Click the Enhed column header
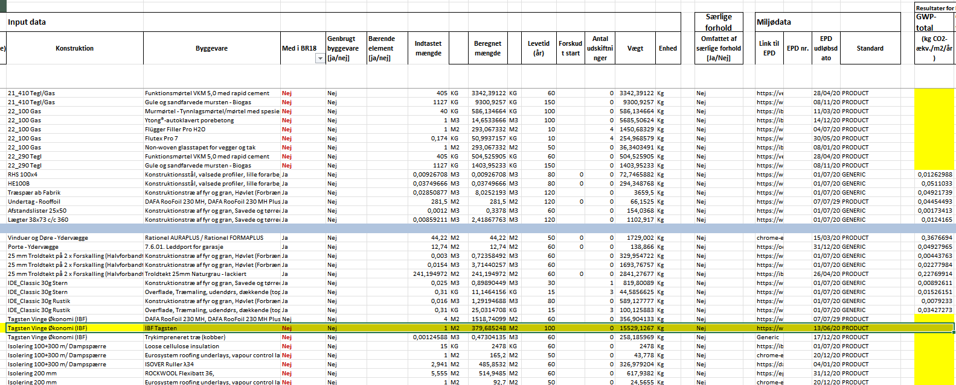The image size is (956, 385). pyautogui.click(x=668, y=48)
